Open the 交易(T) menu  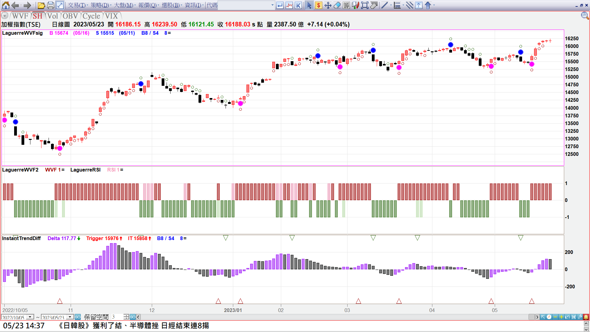click(77, 5)
